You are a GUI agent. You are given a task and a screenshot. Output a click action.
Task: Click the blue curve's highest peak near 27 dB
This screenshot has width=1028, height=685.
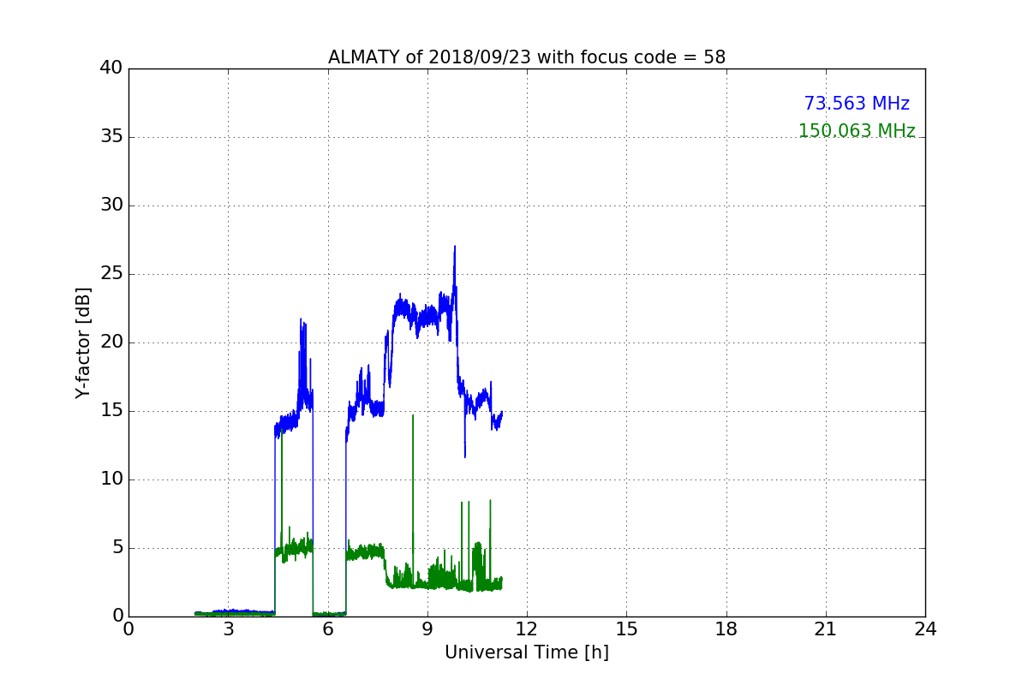[x=455, y=247]
